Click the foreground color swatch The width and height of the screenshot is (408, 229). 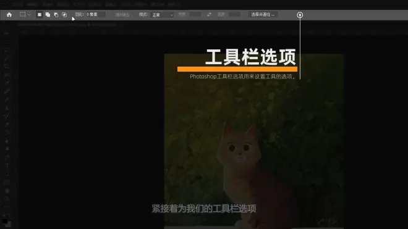click(x=4, y=221)
